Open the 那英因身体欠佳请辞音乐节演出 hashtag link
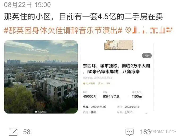 (x=63, y=30)
